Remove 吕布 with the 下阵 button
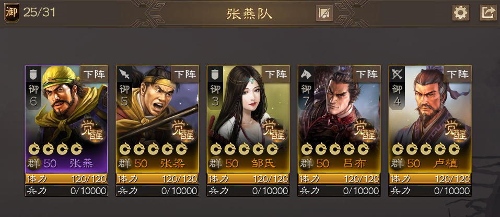 pyautogui.click(x=367, y=74)
